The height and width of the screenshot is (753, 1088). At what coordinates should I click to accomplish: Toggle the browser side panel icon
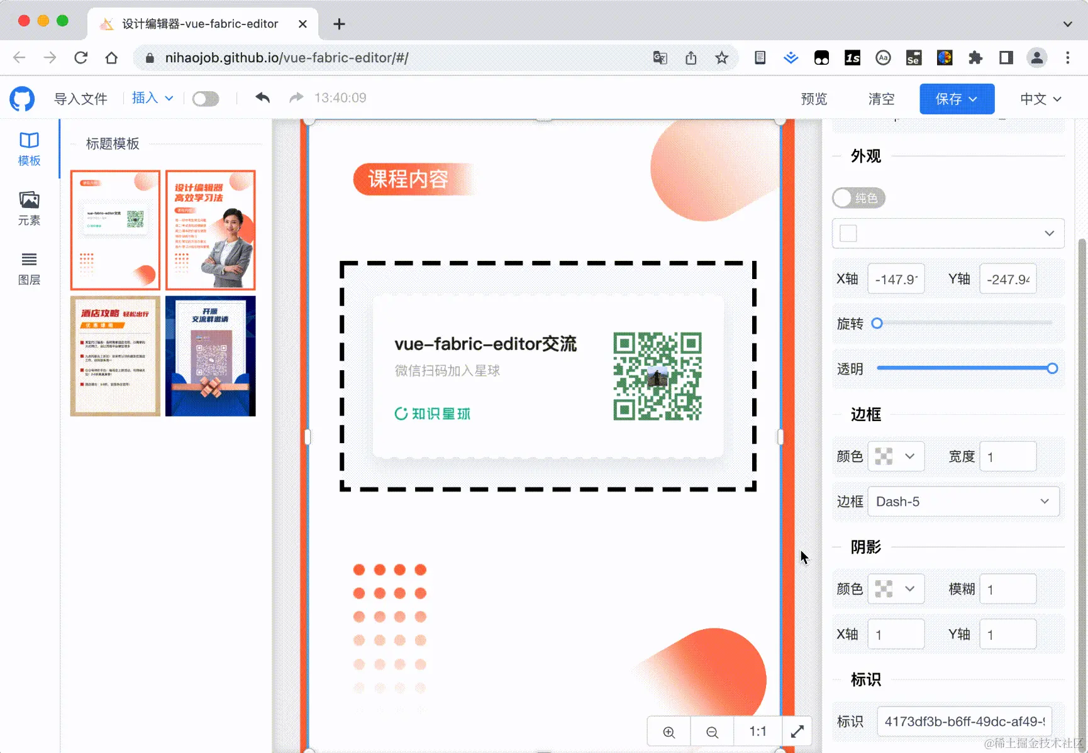click(x=1006, y=58)
